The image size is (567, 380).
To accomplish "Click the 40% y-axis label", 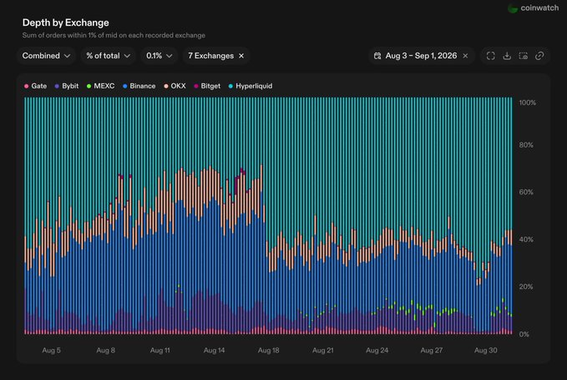I will pyautogui.click(x=526, y=240).
